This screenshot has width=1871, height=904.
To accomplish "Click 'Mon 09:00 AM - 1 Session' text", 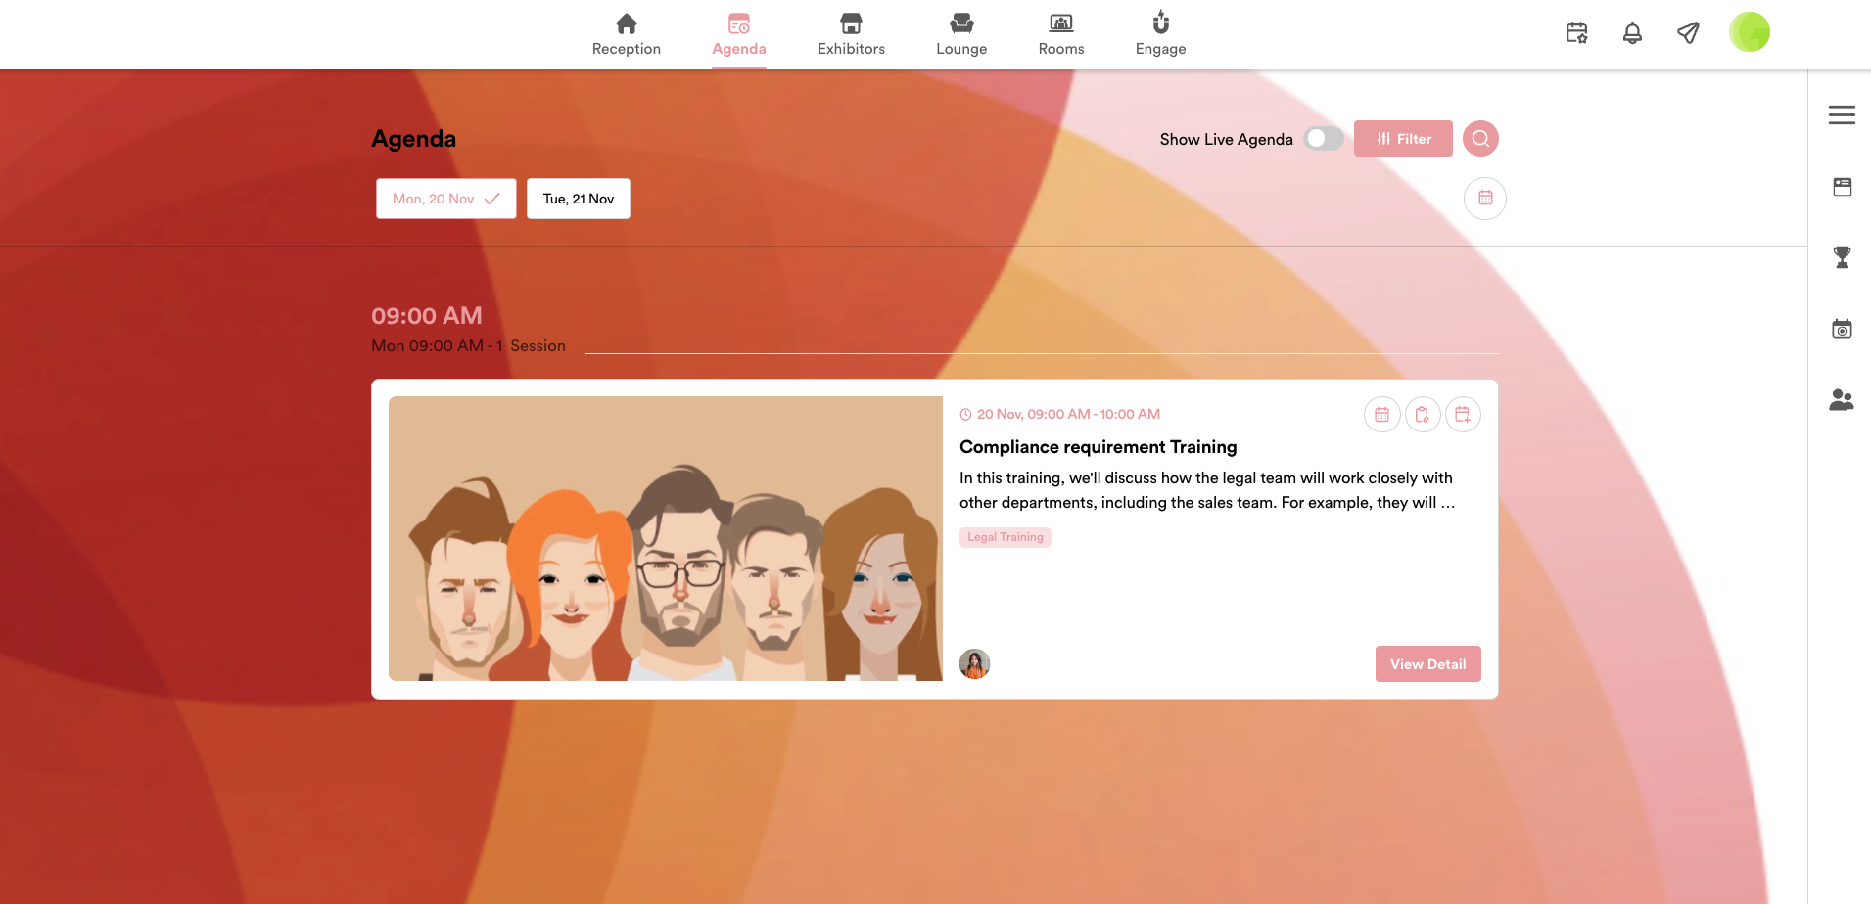I will tap(468, 346).
